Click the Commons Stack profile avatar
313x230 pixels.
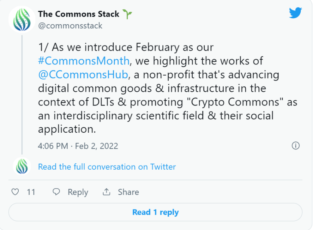22,19
